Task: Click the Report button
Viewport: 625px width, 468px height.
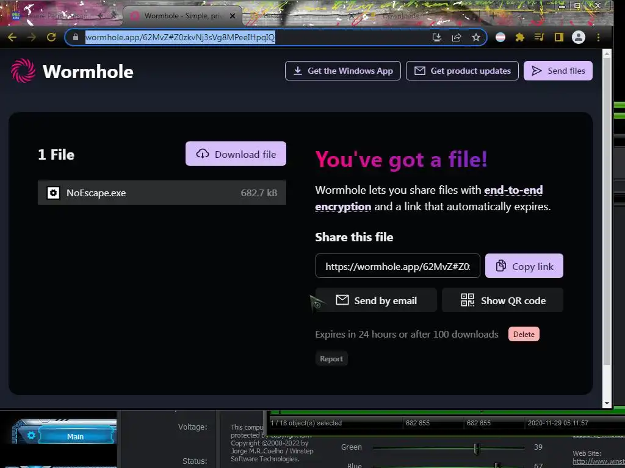Action: click(x=331, y=358)
